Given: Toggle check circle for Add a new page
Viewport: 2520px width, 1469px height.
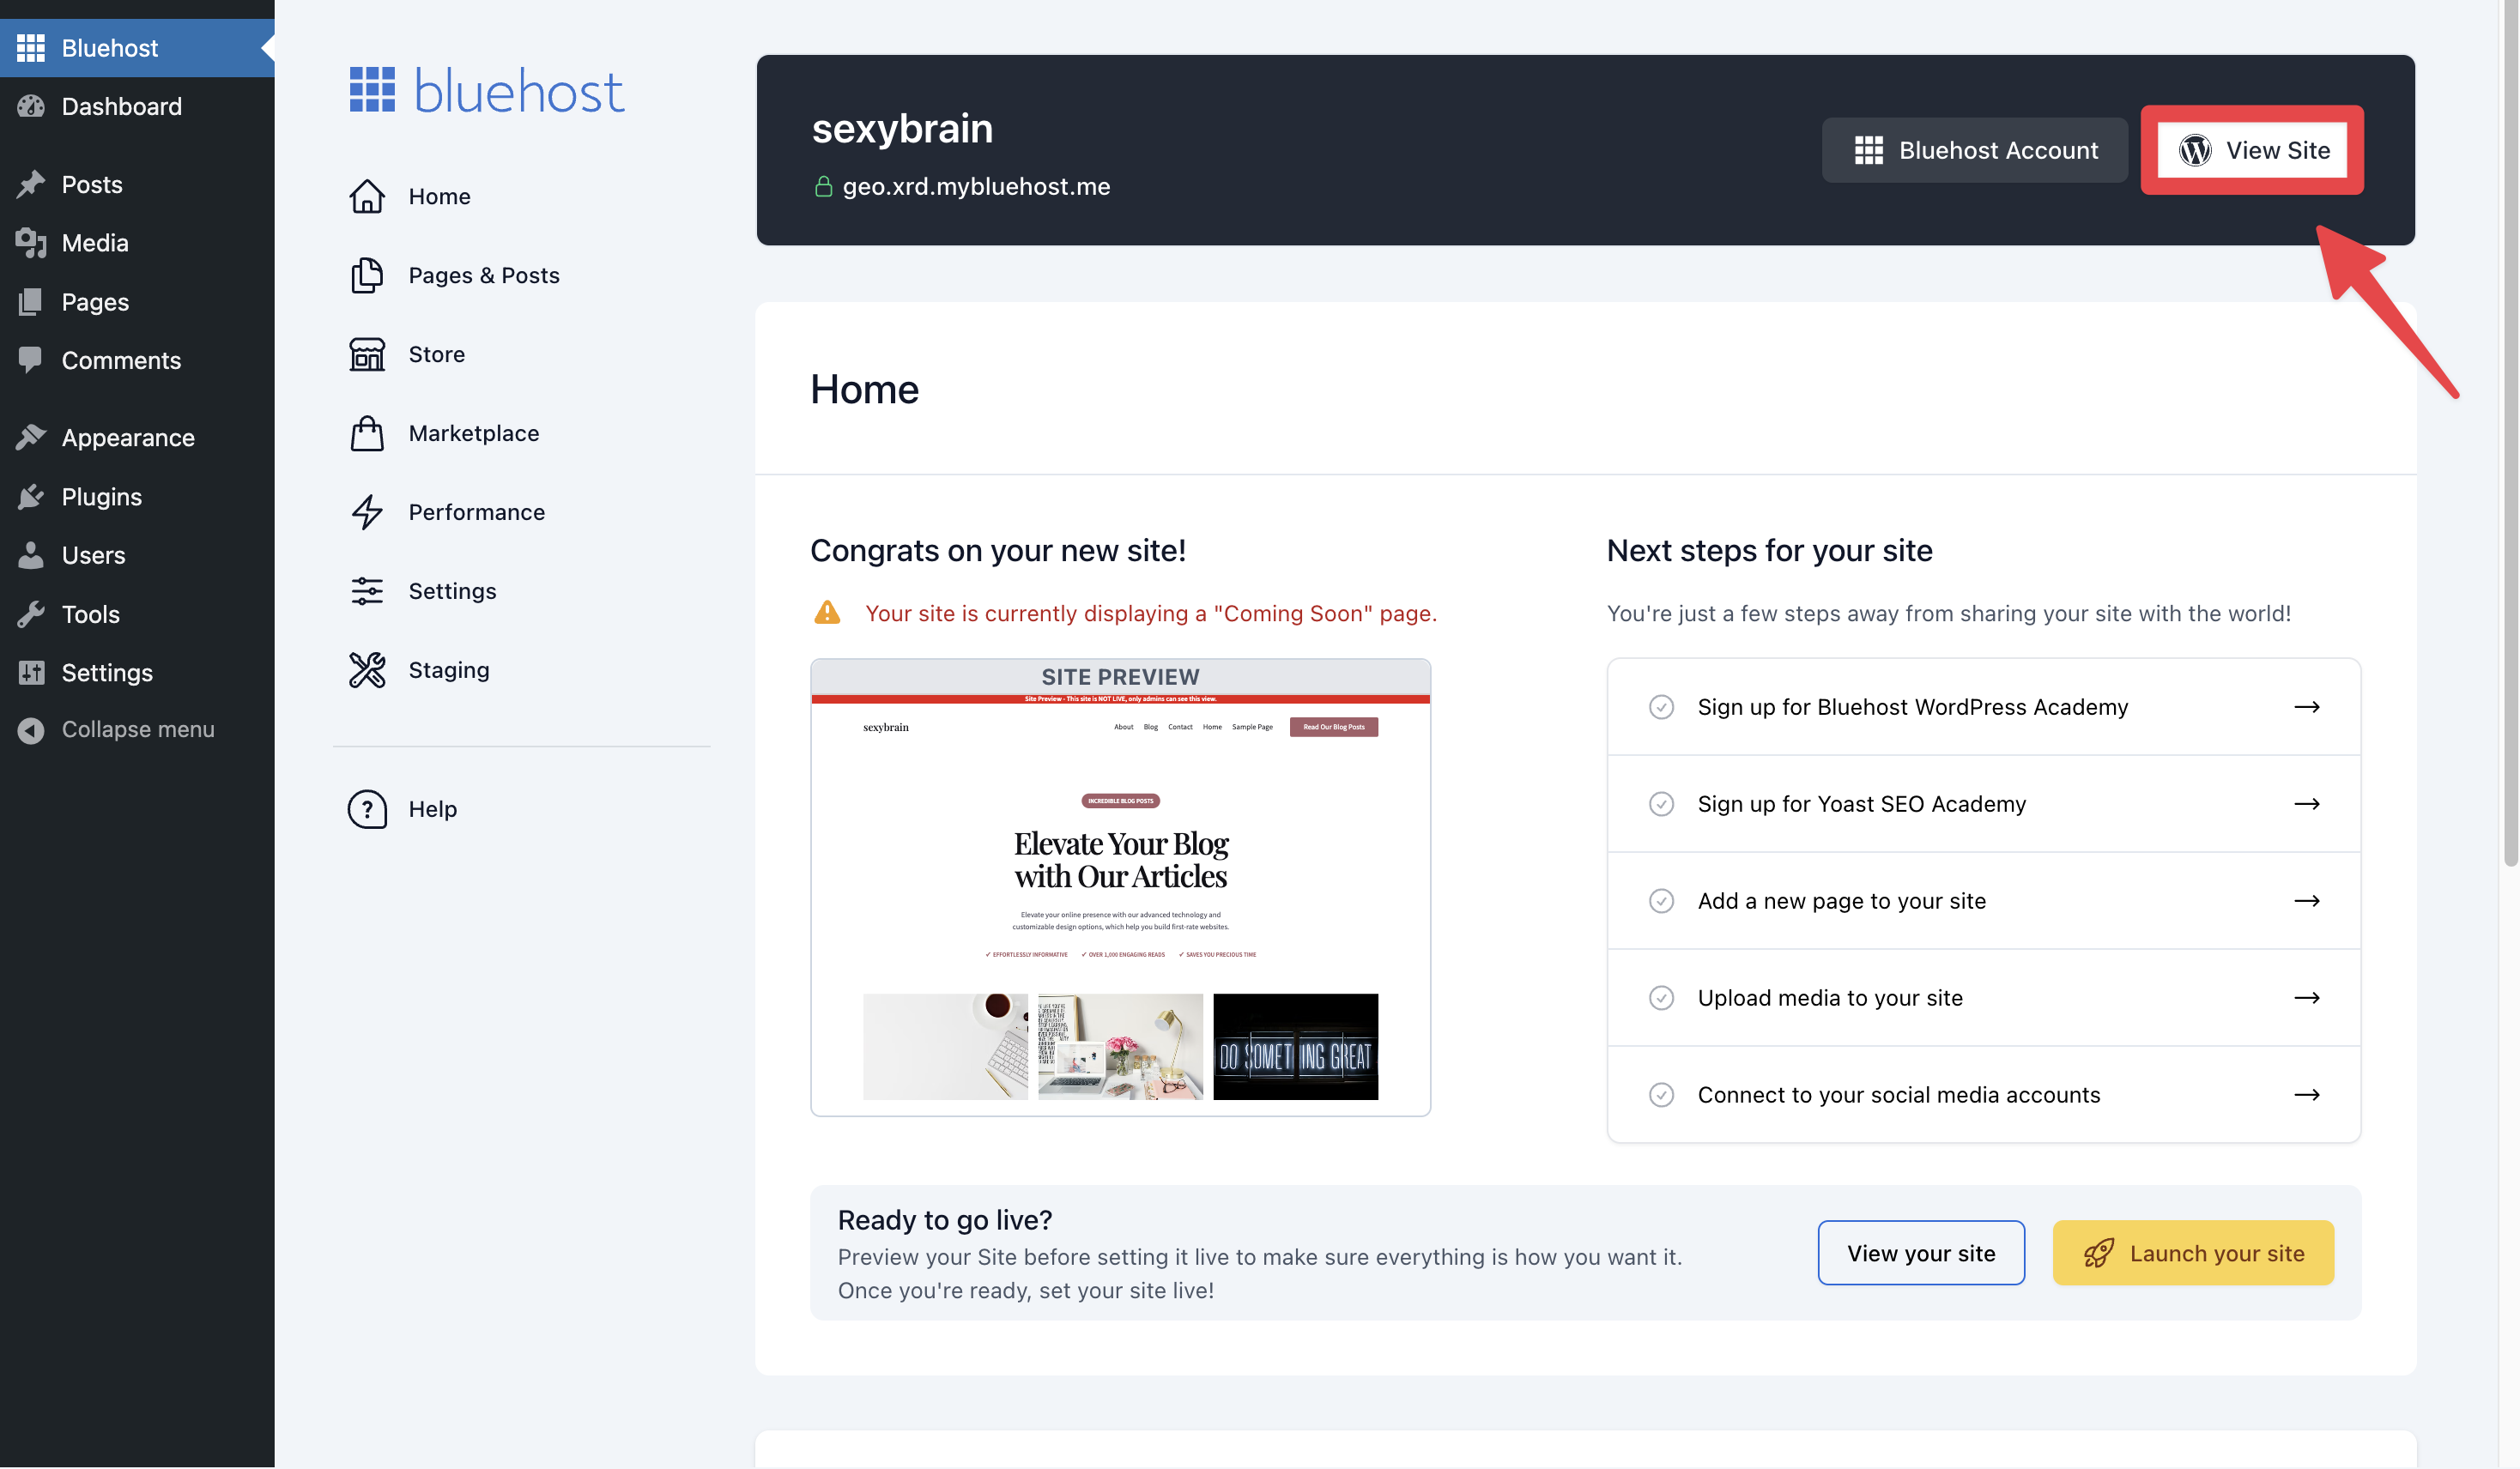Looking at the screenshot, I should [1661, 901].
